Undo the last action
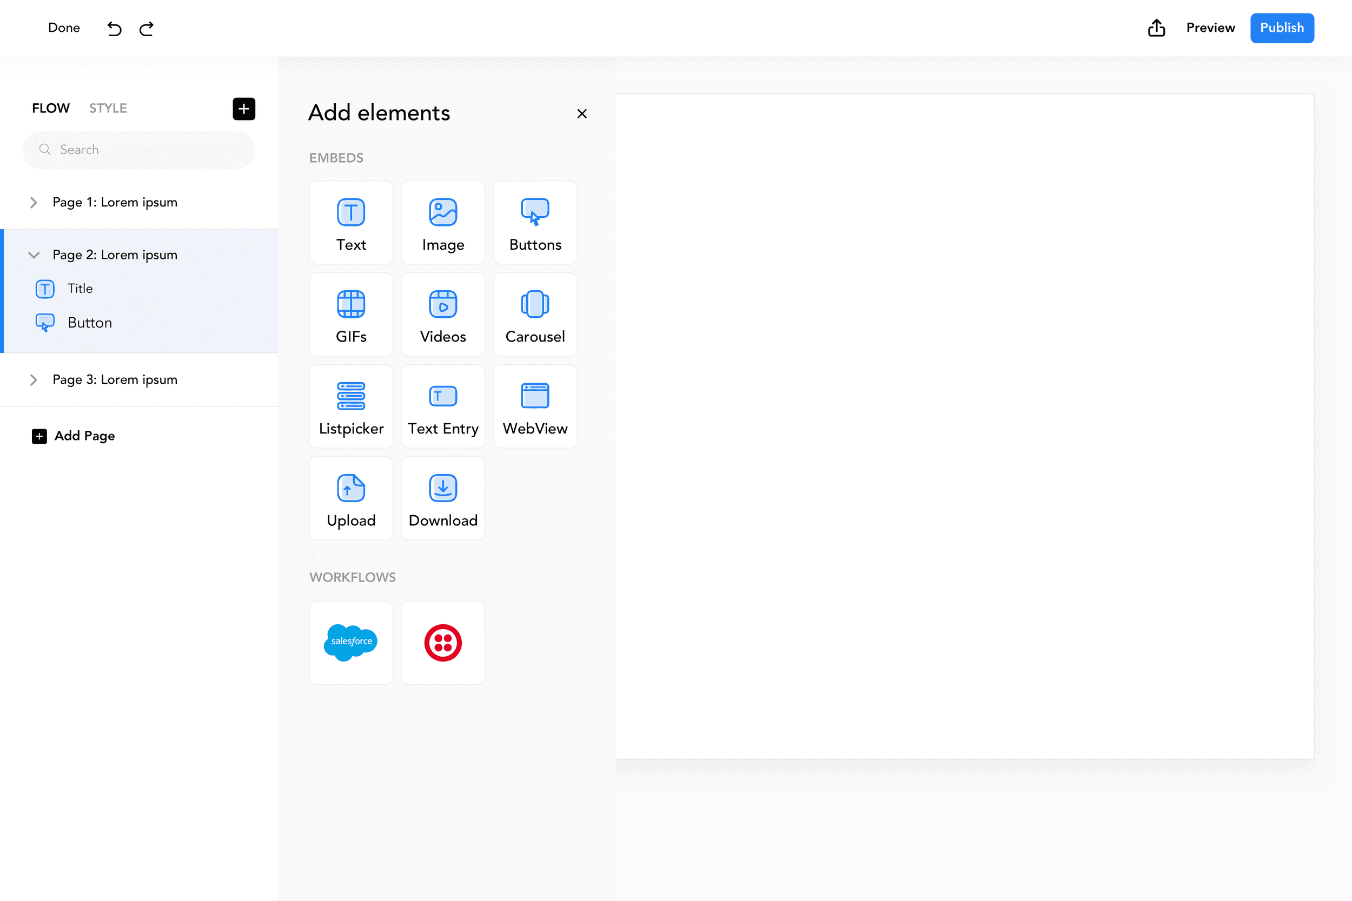1352x901 pixels. [115, 28]
